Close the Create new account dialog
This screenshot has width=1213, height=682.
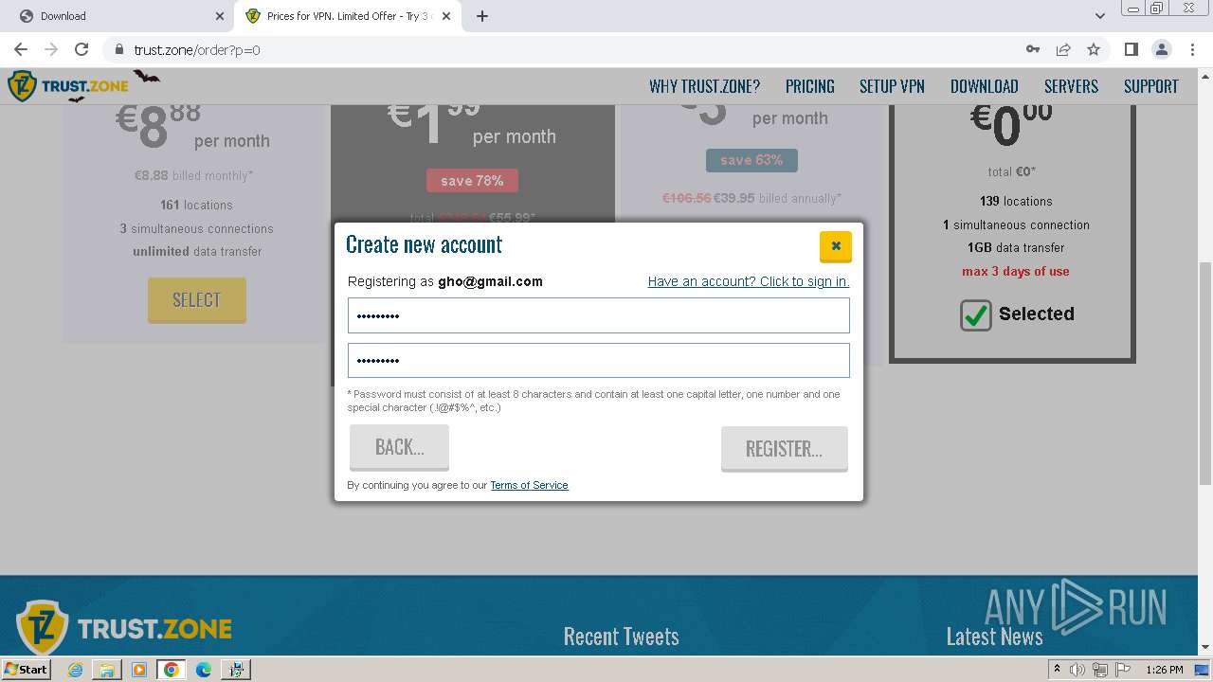tap(835, 246)
